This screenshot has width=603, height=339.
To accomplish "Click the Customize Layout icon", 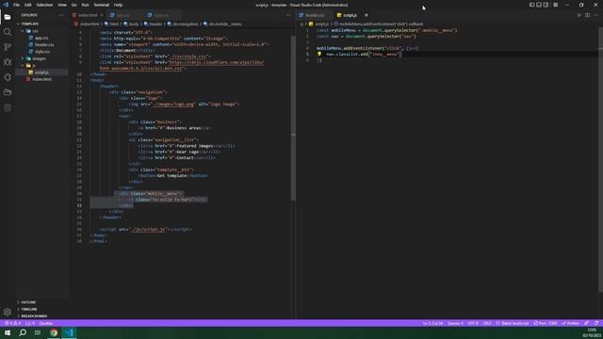I will coord(556,5).
